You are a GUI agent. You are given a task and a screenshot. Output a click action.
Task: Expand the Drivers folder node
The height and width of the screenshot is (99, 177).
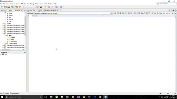[3, 24]
